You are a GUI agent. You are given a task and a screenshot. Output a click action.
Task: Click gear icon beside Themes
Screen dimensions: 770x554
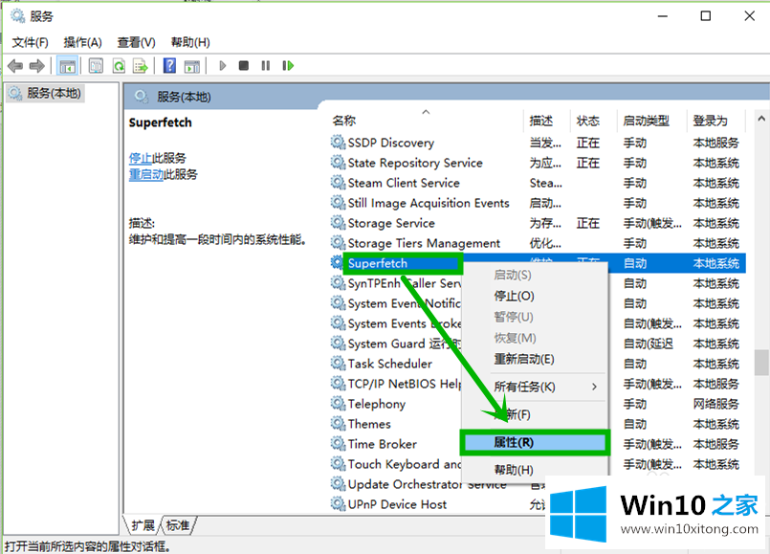click(x=338, y=424)
